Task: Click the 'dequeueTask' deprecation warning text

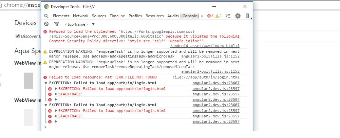Action: pyautogui.click(x=144, y=64)
